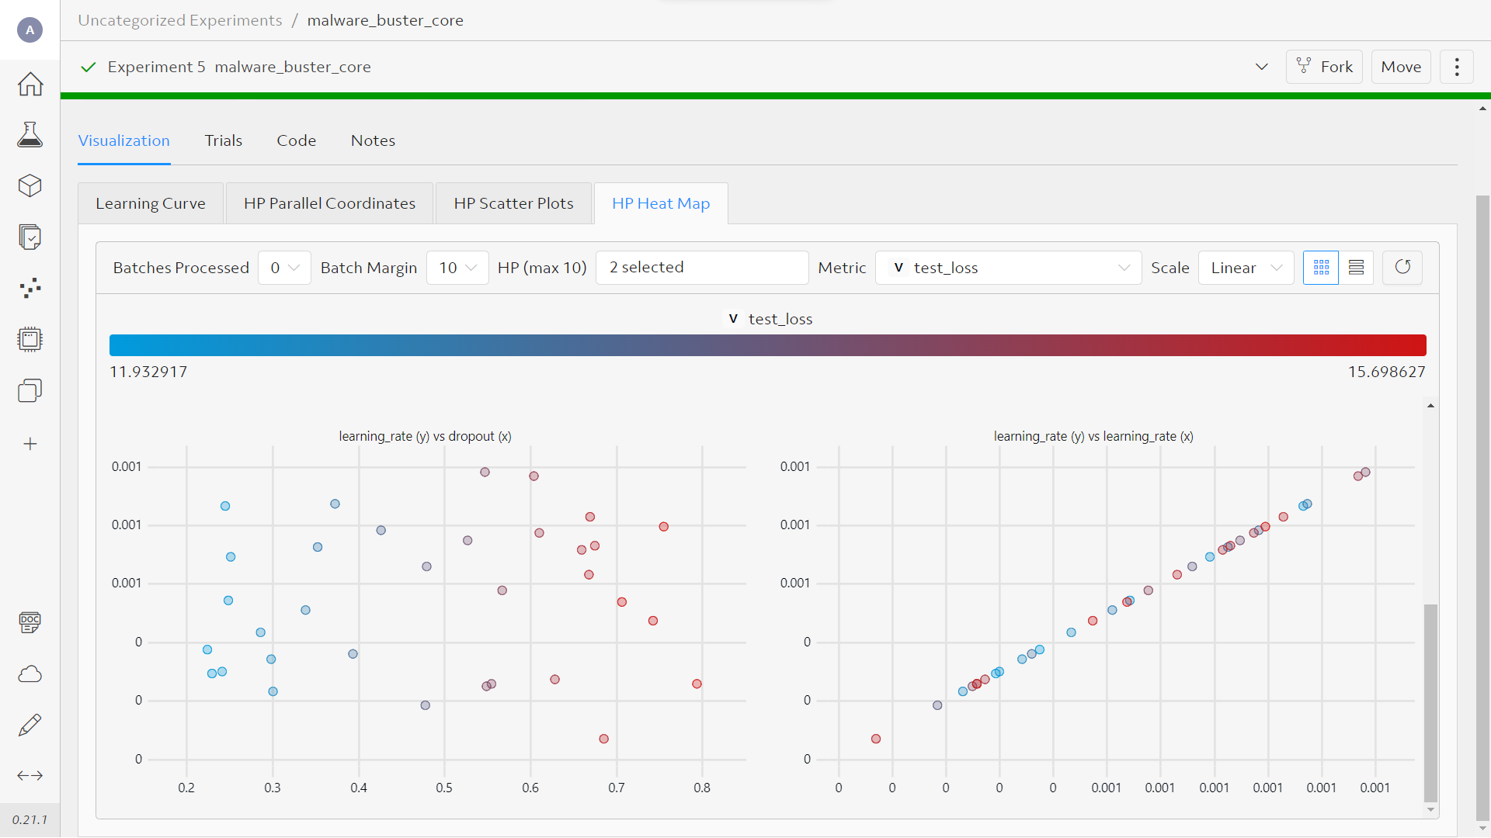Switch to the Trials tab
1491x838 pixels.
(224, 140)
